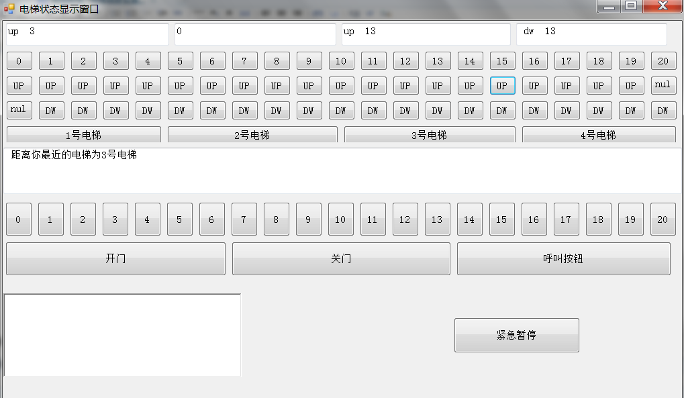Screen dimensions: 684x398
Task: Select floor 15 on keypad above 呼叫按钮
Action: [x=502, y=219]
